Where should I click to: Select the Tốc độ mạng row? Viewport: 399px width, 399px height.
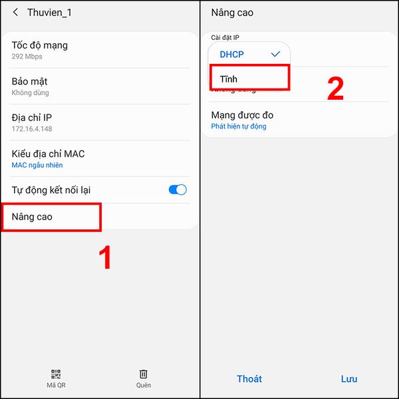(100, 51)
